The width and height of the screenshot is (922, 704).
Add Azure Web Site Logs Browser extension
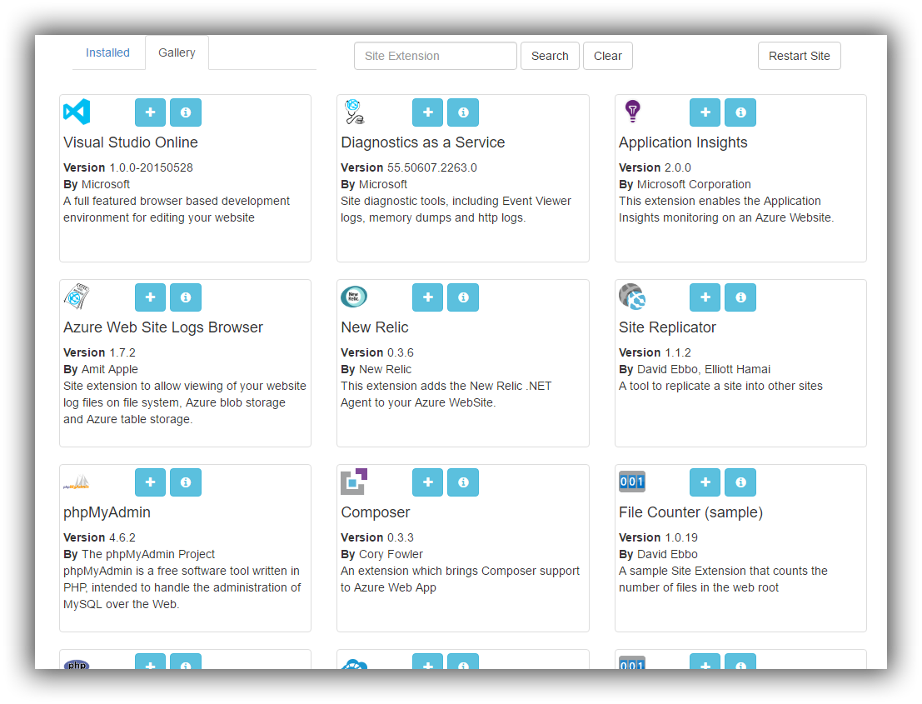click(150, 297)
